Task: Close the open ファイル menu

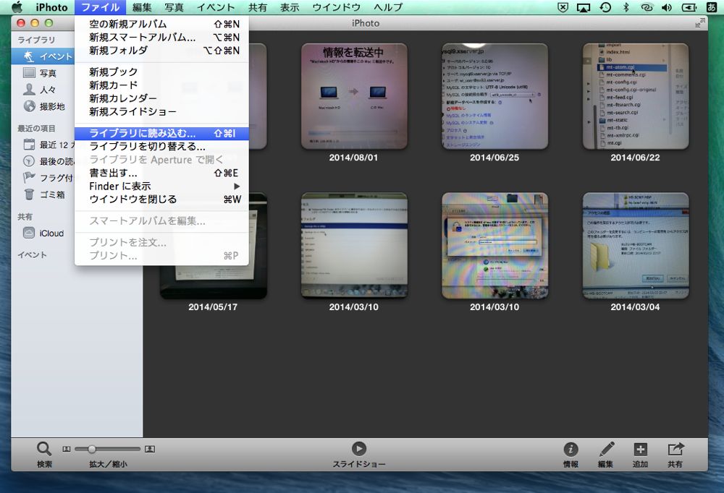Action: point(100,7)
